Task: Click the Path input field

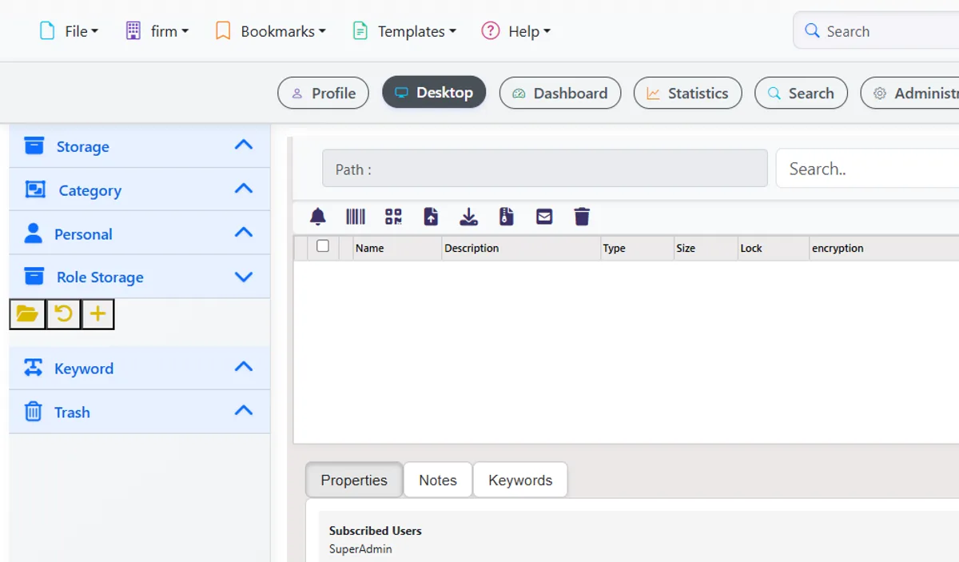Action: point(545,169)
